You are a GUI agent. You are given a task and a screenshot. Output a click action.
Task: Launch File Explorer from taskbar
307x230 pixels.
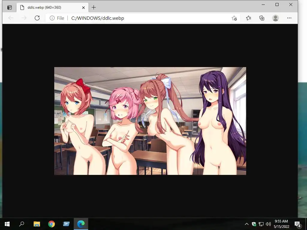pyautogui.click(x=37, y=224)
